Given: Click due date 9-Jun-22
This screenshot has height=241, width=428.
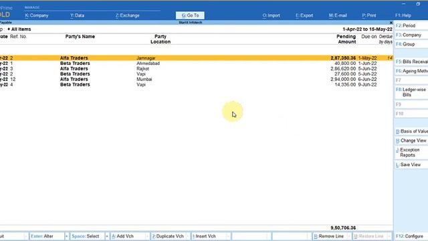Looking at the screenshot, I should 367,85.
